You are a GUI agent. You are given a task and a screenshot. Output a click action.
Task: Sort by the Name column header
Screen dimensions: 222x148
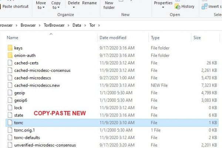coord(13,38)
